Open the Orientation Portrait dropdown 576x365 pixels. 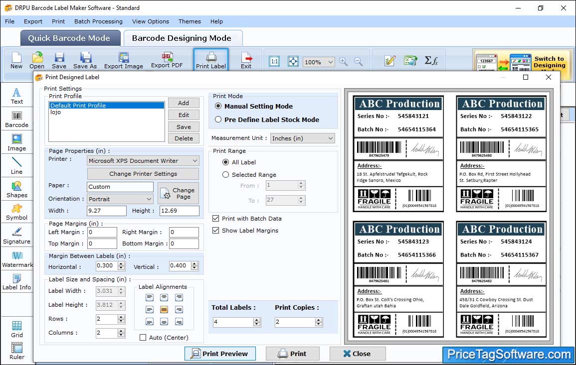[120, 199]
